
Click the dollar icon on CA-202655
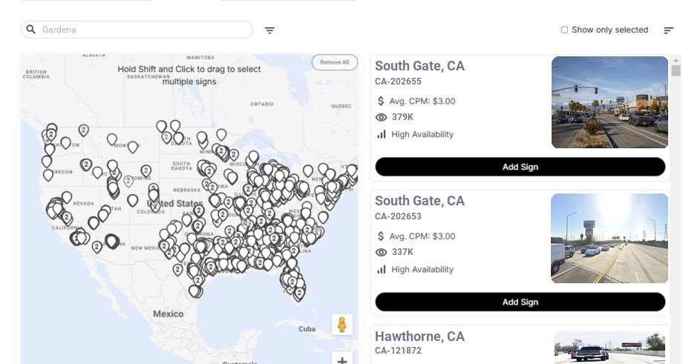pyautogui.click(x=382, y=101)
